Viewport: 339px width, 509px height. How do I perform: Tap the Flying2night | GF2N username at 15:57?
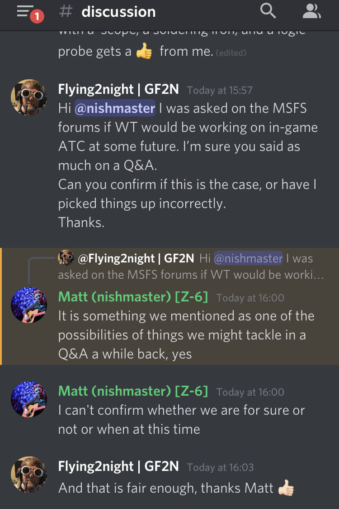[x=118, y=90]
